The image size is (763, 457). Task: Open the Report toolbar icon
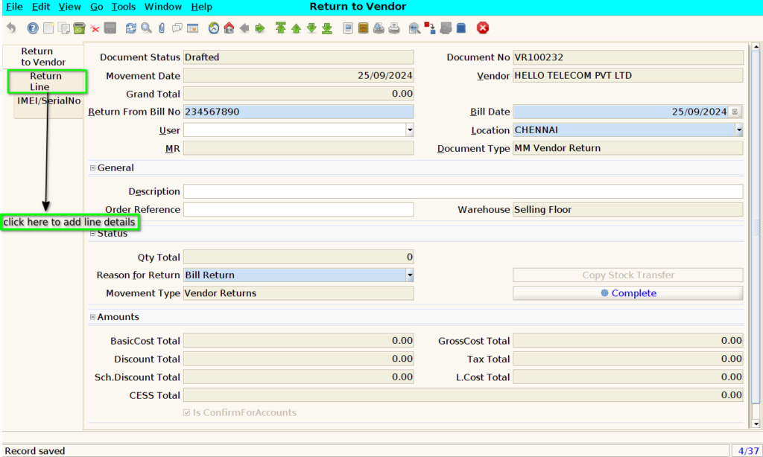click(347, 28)
